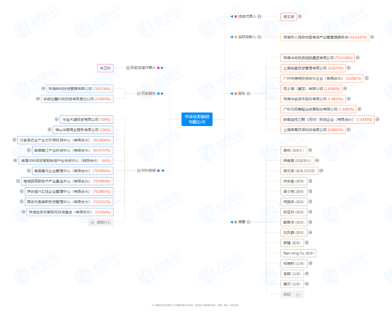Image resolution: width=392 pixels, height=311 pixels.
Task: Collapse the 法定代表人 branch
Action: (259, 16)
